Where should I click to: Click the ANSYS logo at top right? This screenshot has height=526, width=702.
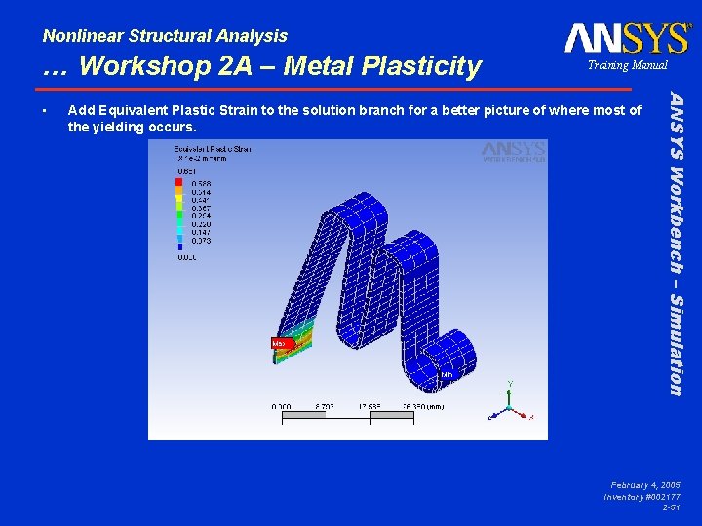pyautogui.click(x=627, y=38)
